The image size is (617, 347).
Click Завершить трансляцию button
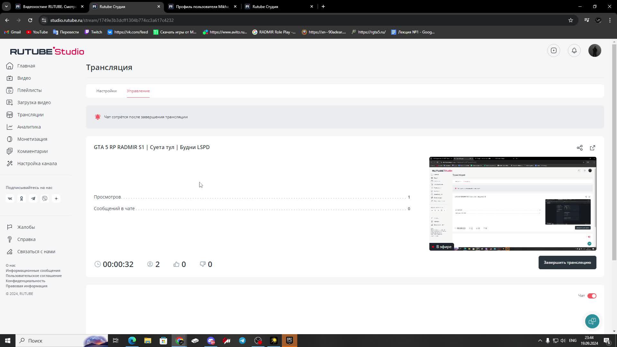point(567,262)
